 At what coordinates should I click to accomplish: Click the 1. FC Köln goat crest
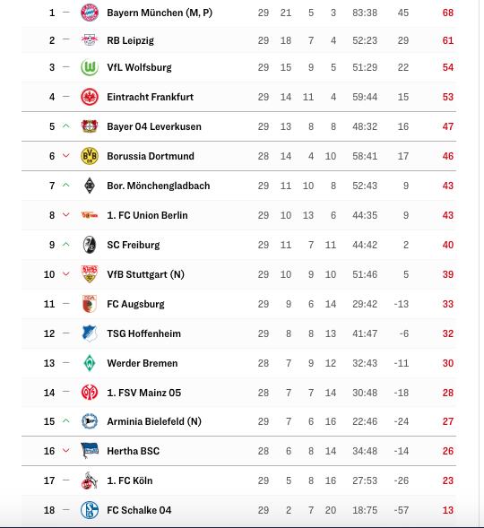90,480
